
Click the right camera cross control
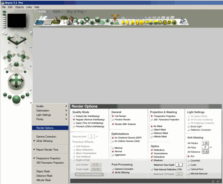tap(23, 56)
